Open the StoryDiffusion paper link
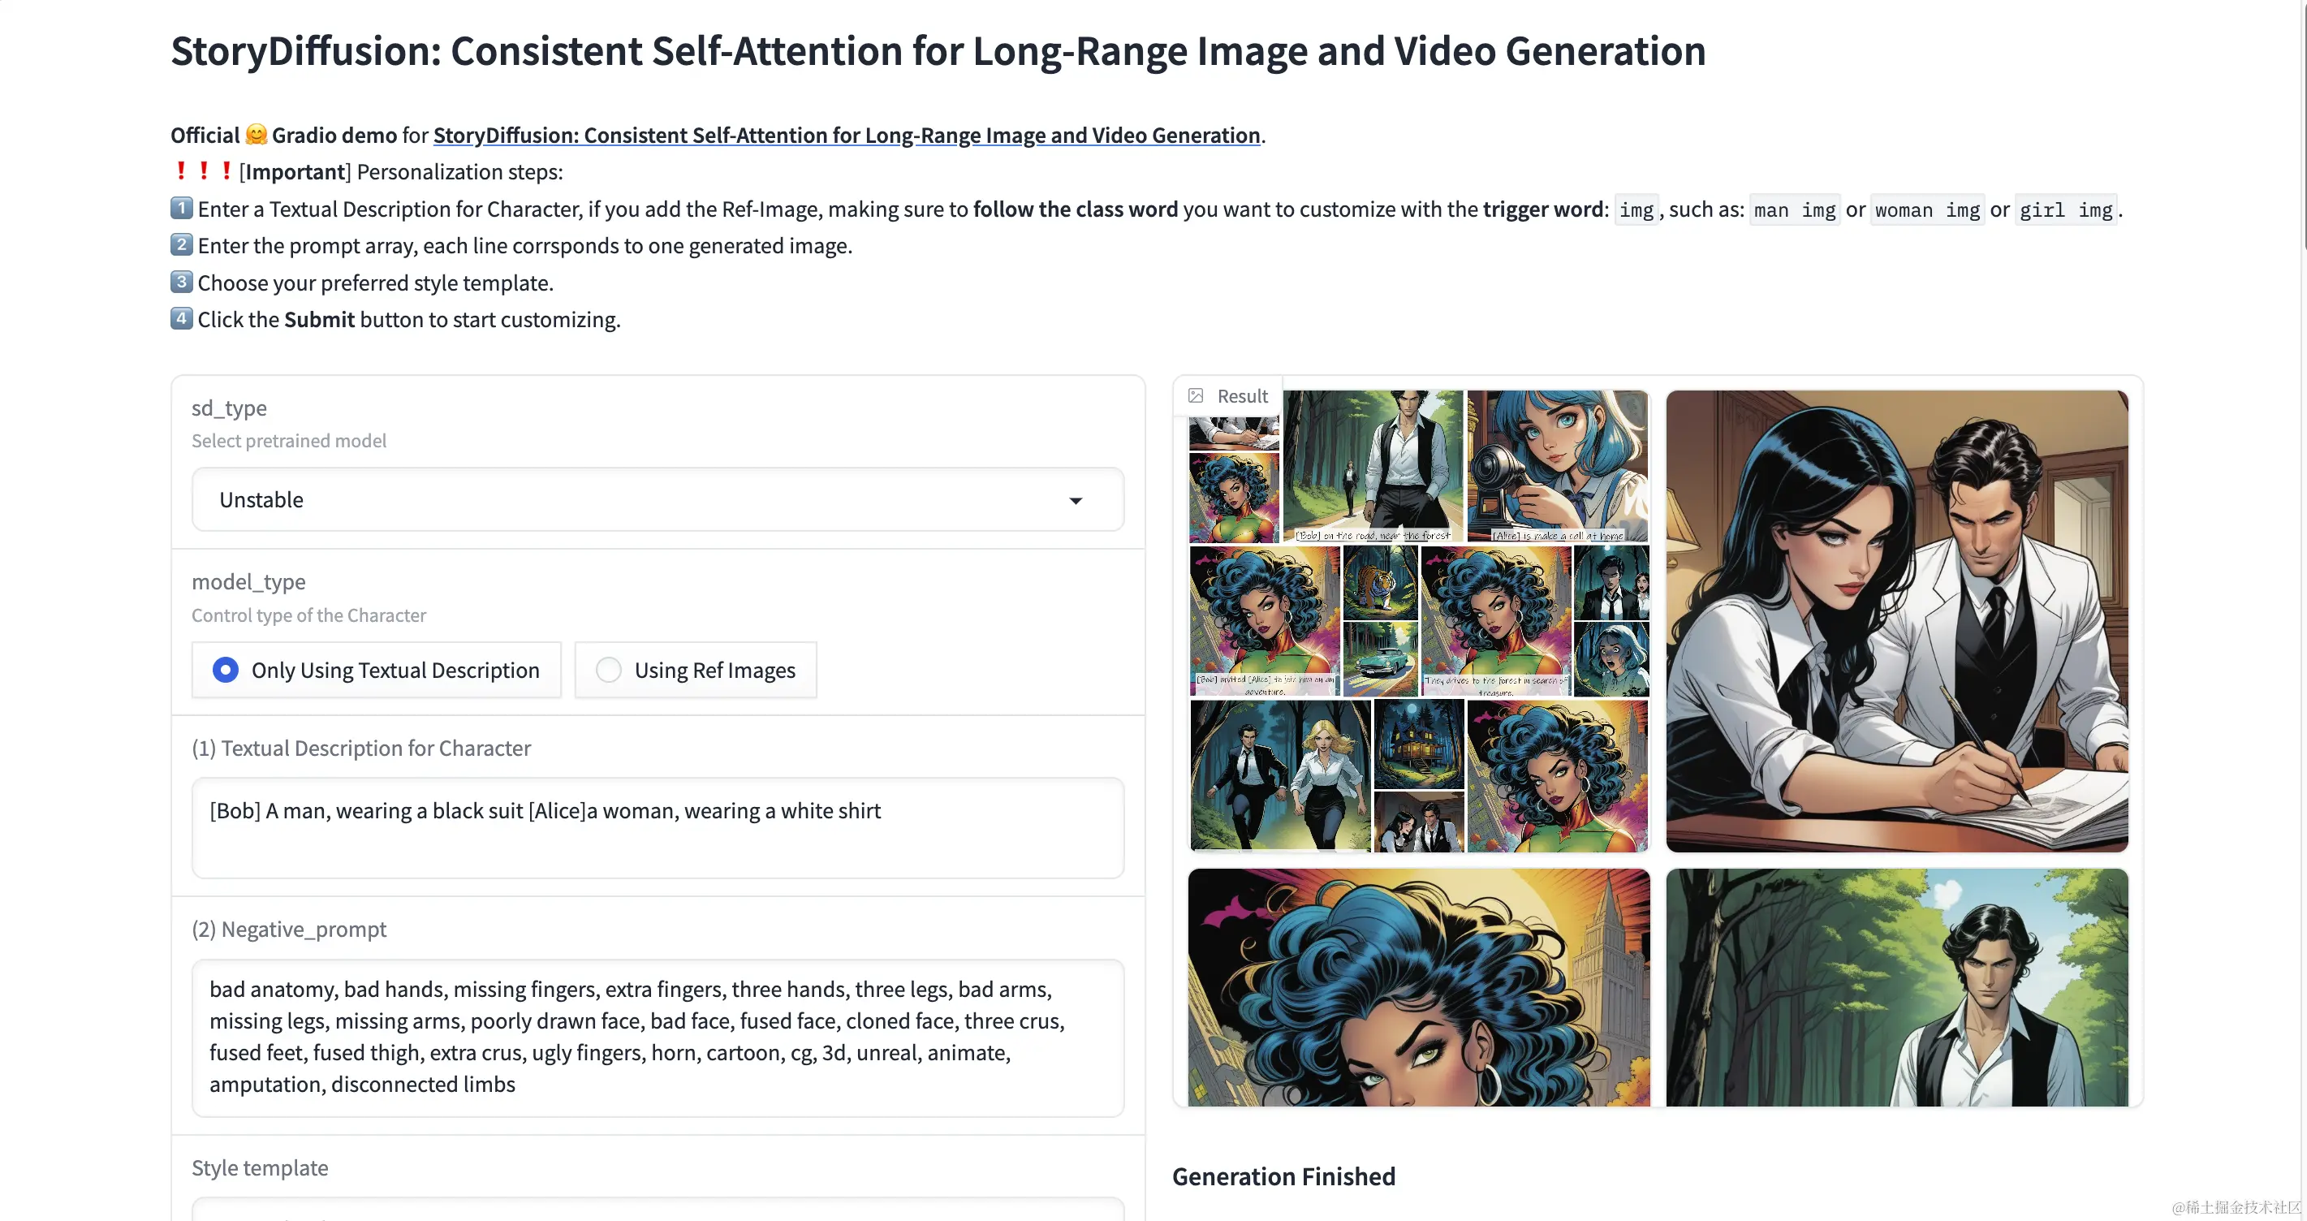Image resolution: width=2307 pixels, height=1221 pixels. point(847,136)
